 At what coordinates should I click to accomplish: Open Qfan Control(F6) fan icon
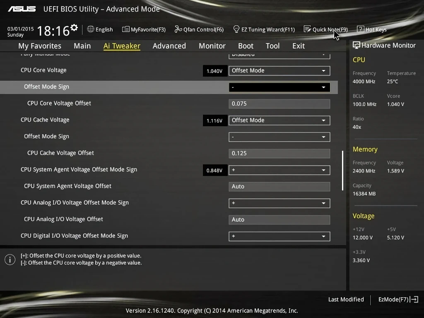click(x=178, y=29)
